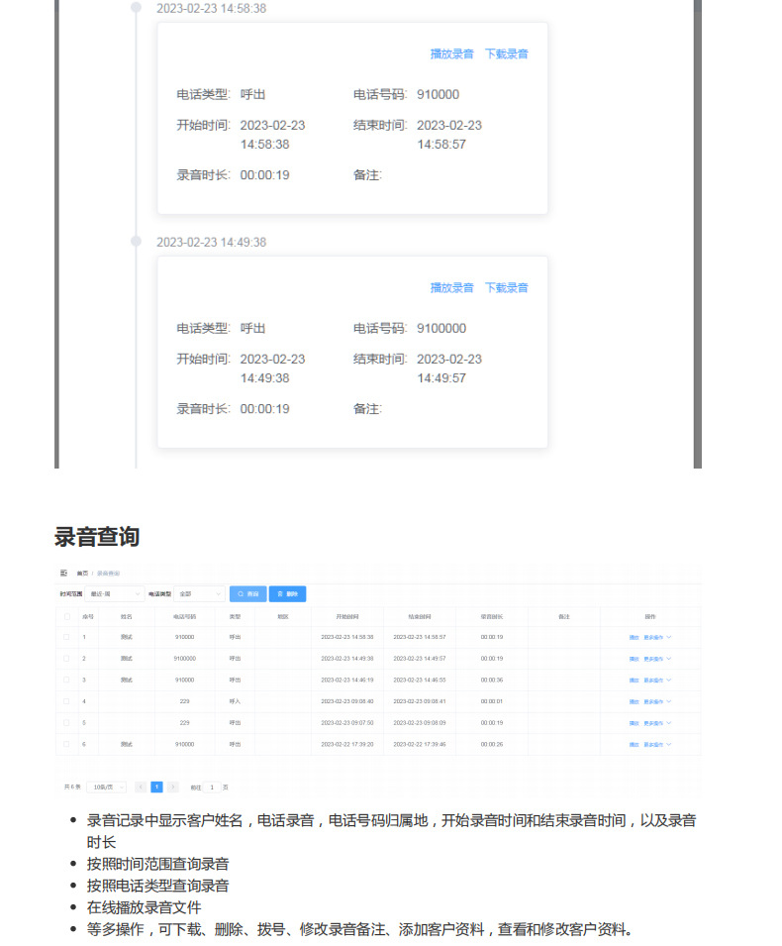Click the timeline dot at 2023-02-23 14:49:38
782x946 pixels.
(137, 242)
